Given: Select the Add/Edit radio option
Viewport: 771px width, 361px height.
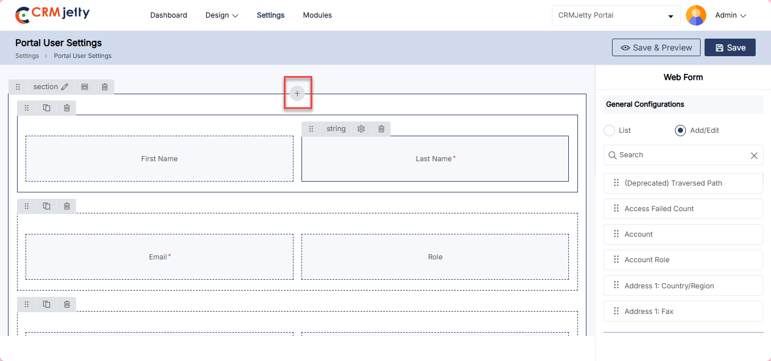Looking at the screenshot, I should pyautogui.click(x=680, y=131).
